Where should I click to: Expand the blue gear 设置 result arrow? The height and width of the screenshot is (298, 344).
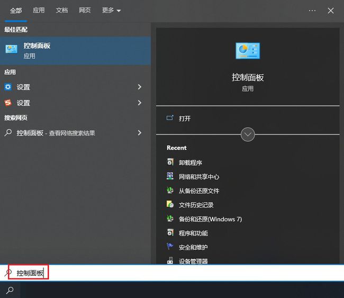pyautogui.click(x=140, y=87)
